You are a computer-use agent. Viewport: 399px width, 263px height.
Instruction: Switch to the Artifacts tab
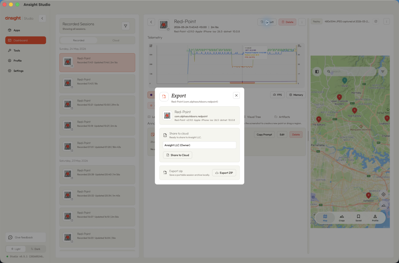click(x=282, y=117)
